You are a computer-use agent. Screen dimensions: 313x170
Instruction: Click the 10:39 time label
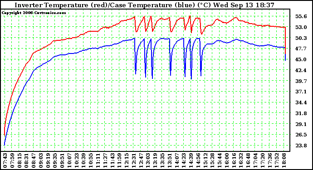[83, 160]
